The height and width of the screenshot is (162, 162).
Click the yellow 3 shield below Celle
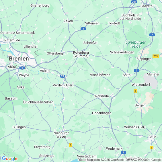pyautogui.click(x=152, y=148)
